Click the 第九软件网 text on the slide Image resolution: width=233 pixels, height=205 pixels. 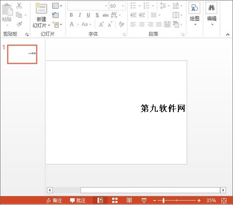tap(163, 108)
